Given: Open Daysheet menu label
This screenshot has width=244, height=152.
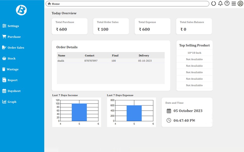Looking at the screenshot, I should point(14,91).
